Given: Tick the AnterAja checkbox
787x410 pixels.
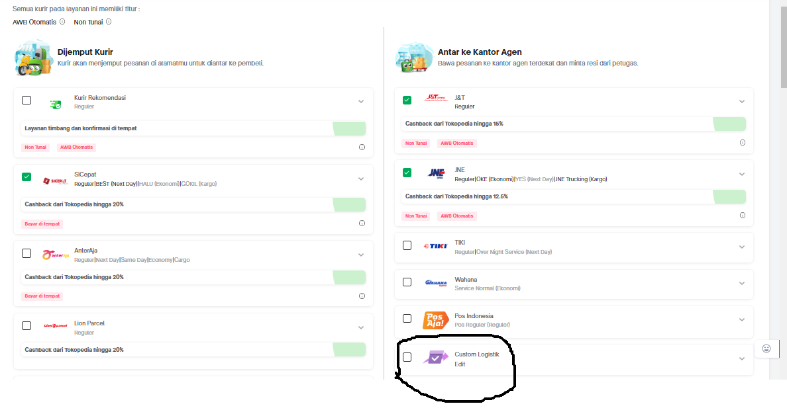Looking at the screenshot, I should pos(26,254).
